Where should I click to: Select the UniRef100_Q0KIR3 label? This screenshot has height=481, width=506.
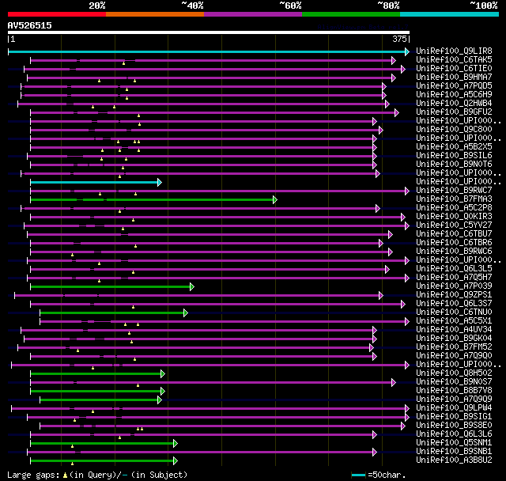coord(454,217)
